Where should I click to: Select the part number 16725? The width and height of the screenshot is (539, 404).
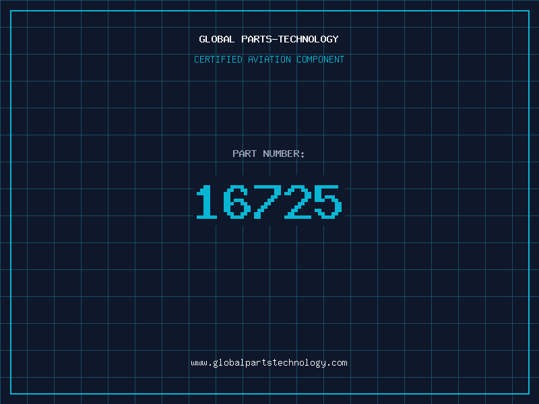point(269,201)
